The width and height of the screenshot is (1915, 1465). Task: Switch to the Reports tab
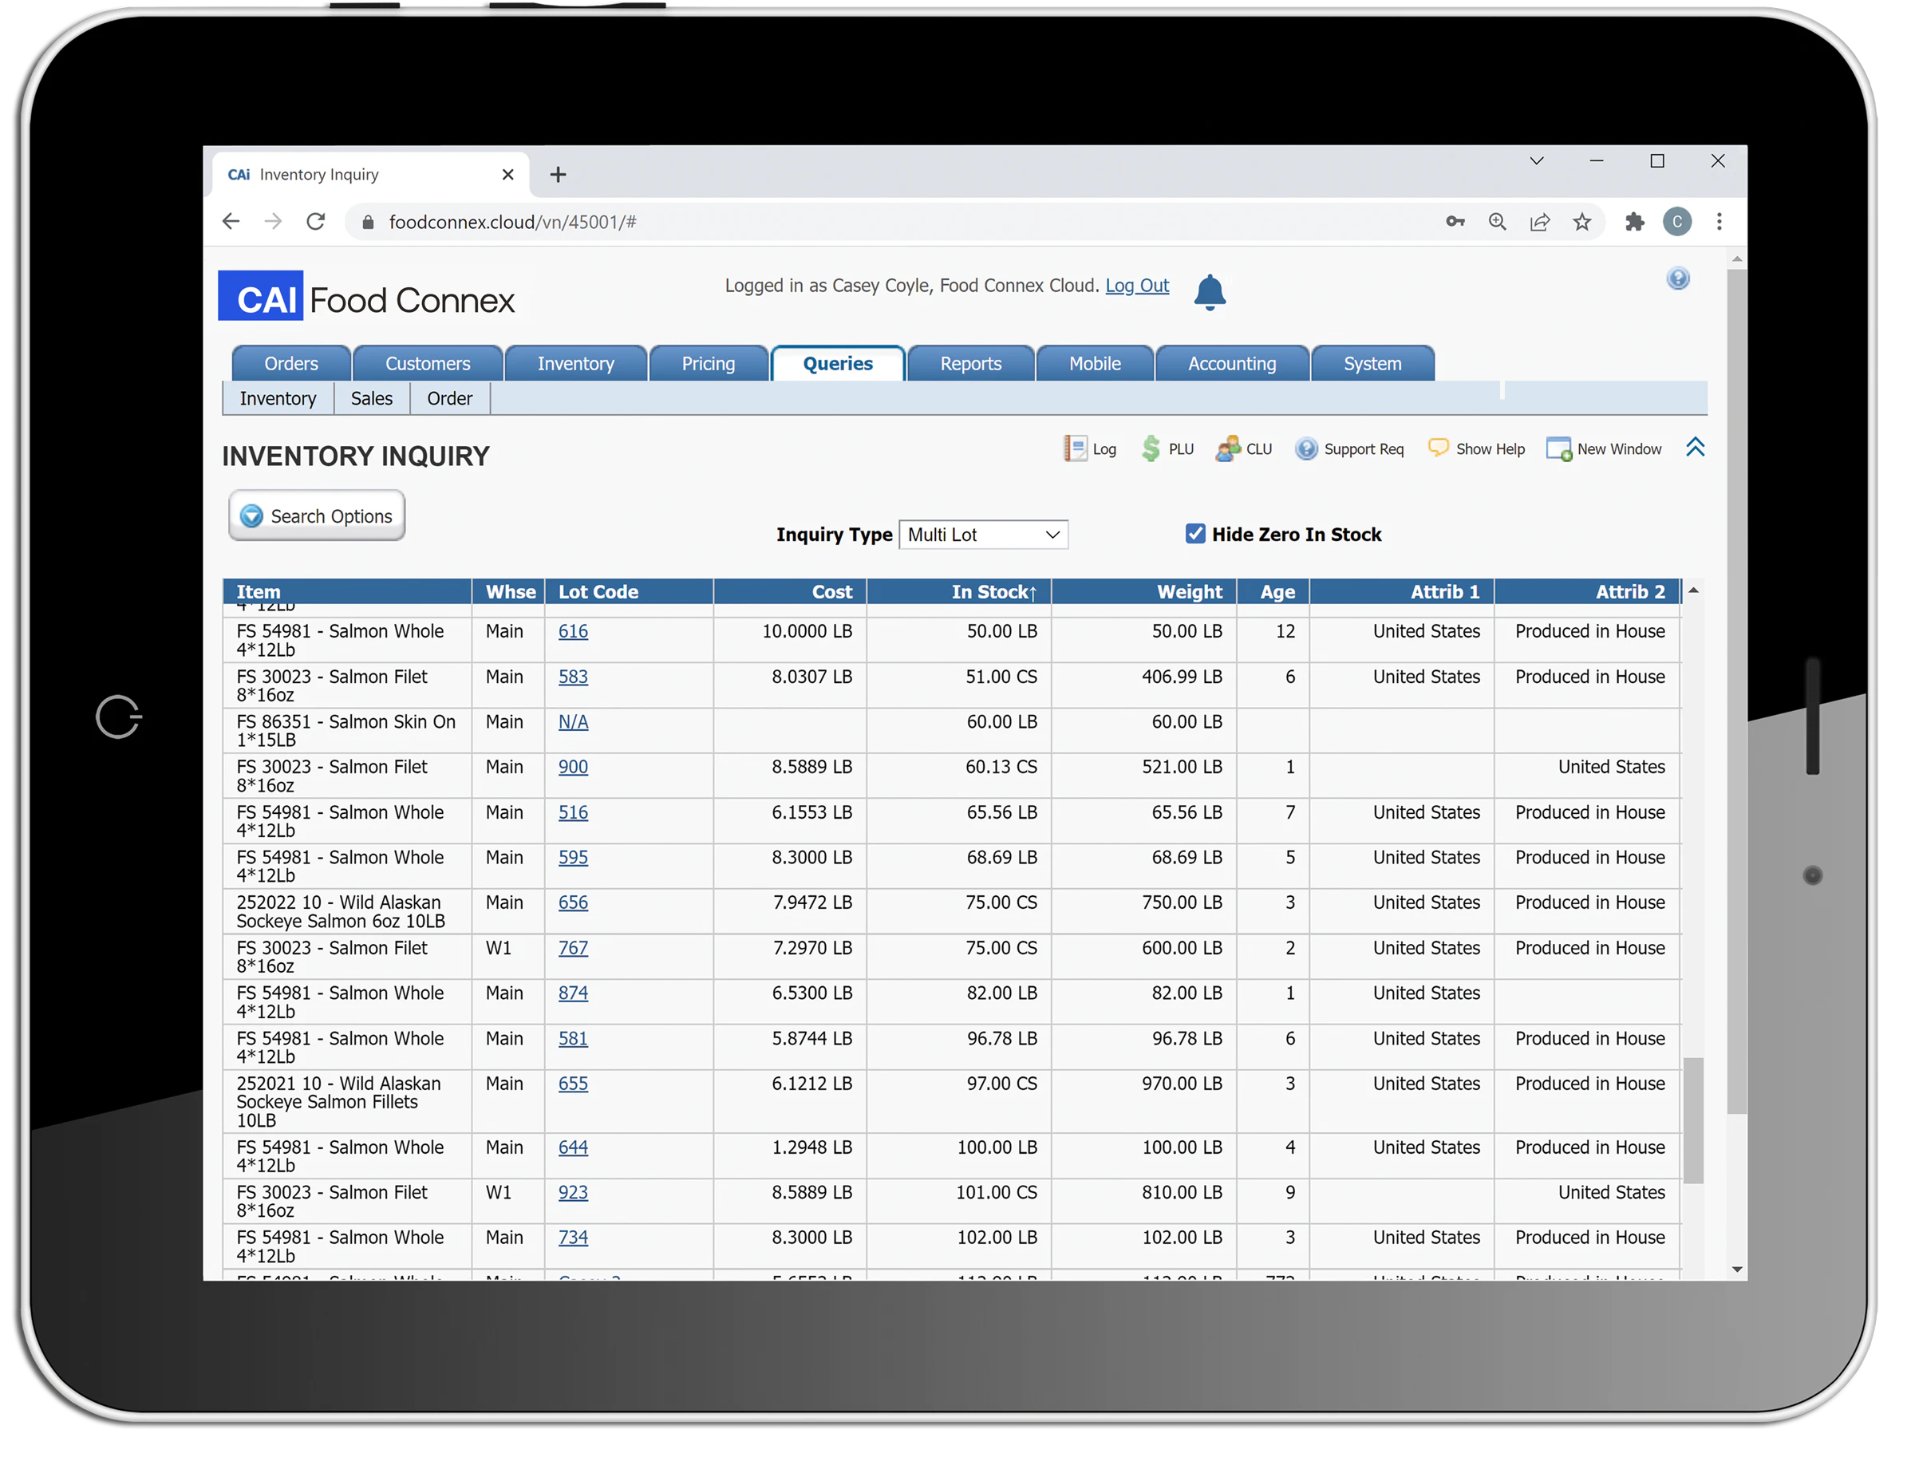point(970,364)
